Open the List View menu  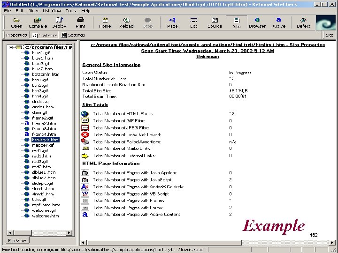[x=52, y=11]
